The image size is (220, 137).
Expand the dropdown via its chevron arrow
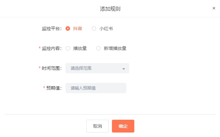[x=124, y=68]
